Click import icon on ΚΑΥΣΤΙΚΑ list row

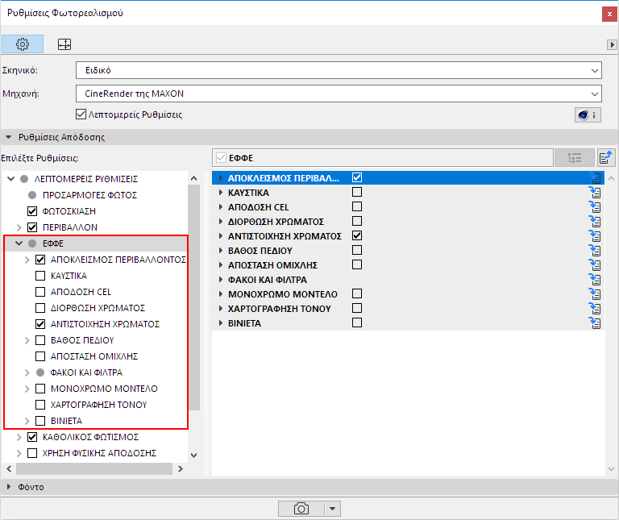595,193
